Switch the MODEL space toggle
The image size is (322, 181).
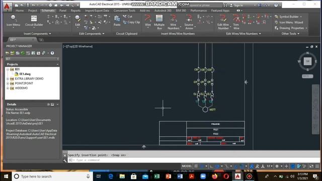coord(187,166)
